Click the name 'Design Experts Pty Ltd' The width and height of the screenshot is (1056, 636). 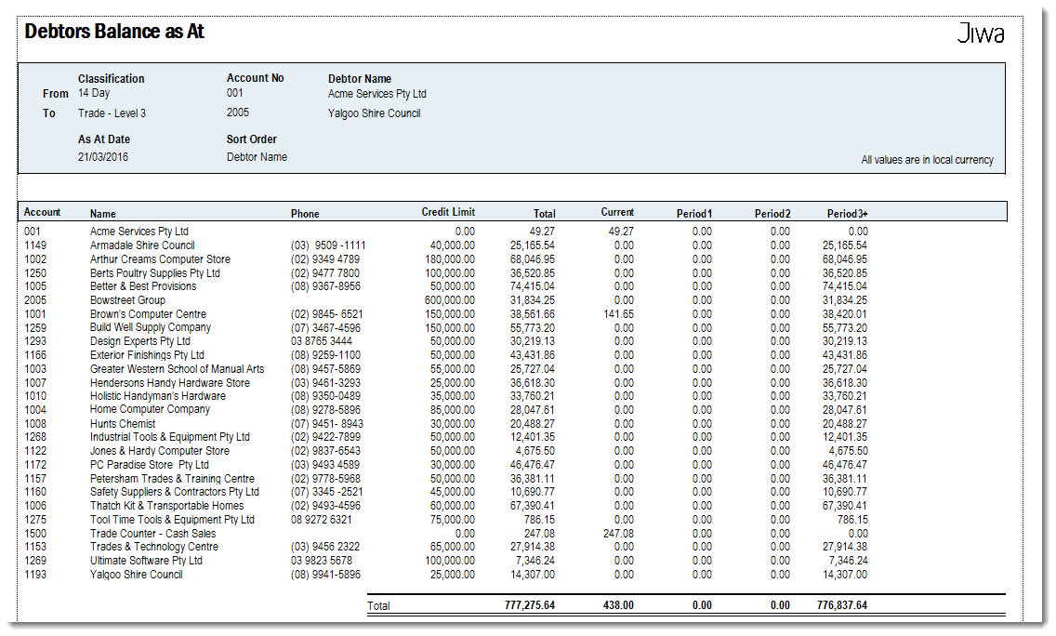(x=140, y=341)
